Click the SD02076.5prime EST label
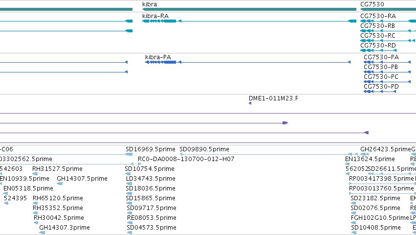 pyautogui.click(x=375, y=208)
